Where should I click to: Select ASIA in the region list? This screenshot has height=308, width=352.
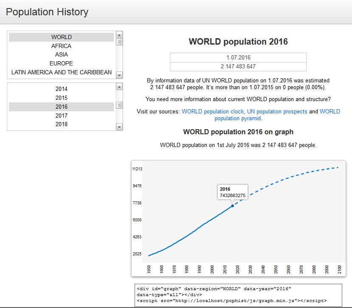(x=61, y=55)
